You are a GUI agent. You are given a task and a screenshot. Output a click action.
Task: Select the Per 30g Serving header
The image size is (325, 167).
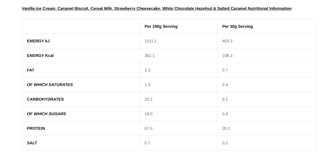coord(238,26)
